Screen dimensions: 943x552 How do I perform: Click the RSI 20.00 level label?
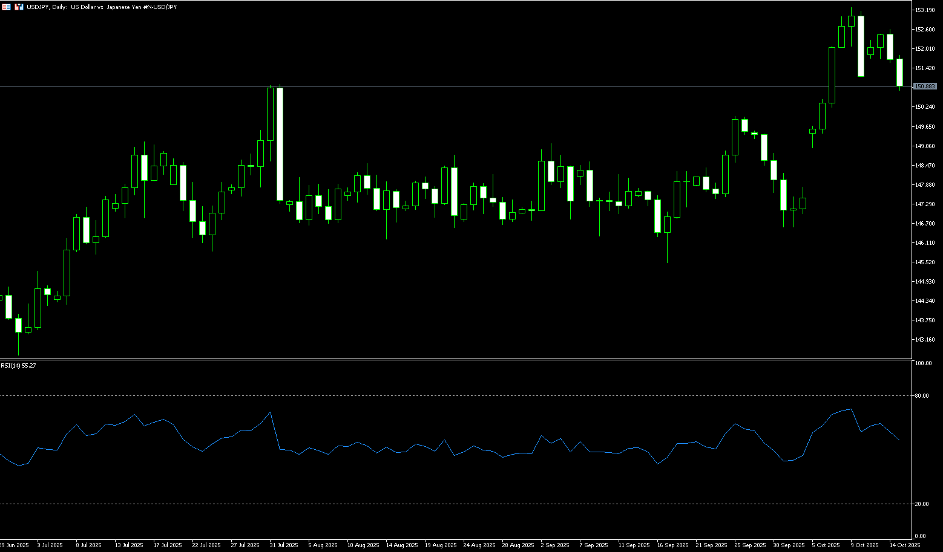(922, 504)
